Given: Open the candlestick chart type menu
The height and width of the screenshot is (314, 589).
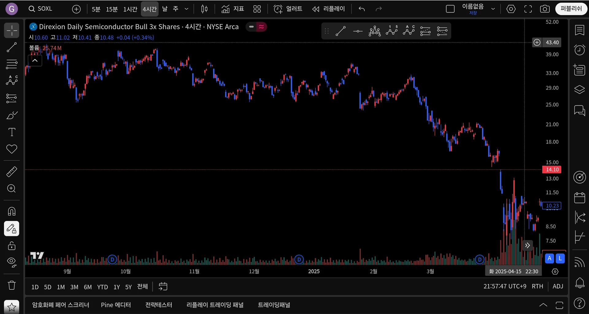Looking at the screenshot, I should pyautogui.click(x=204, y=9).
